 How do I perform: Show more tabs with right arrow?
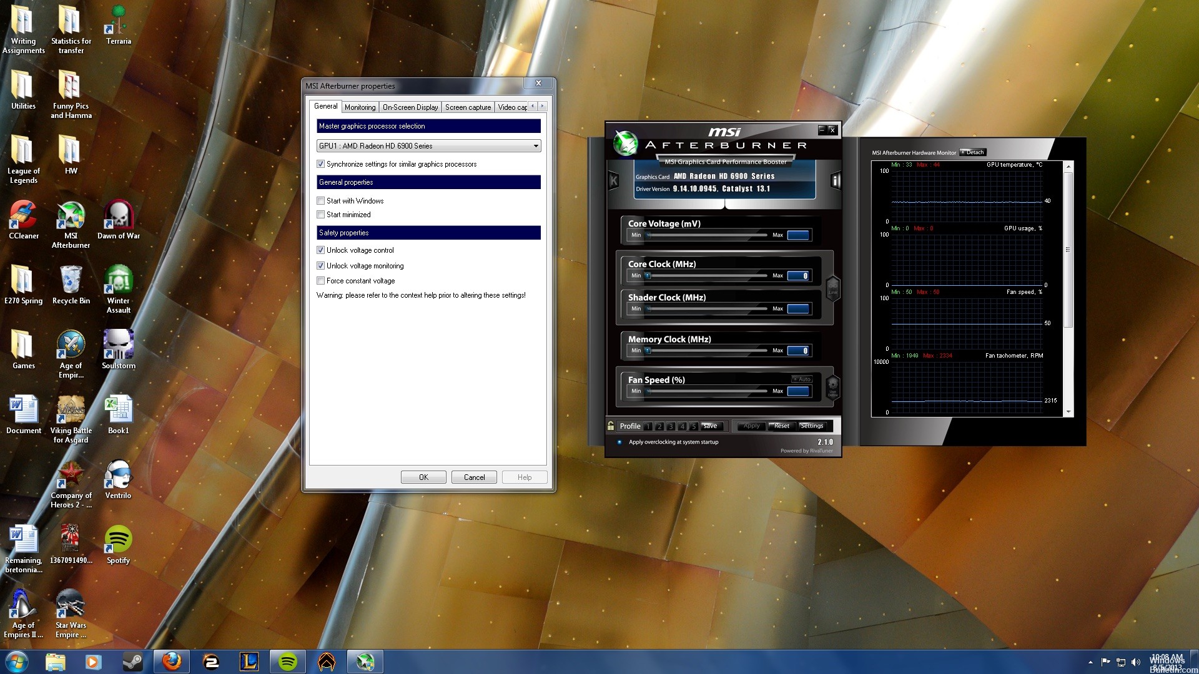point(543,106)
